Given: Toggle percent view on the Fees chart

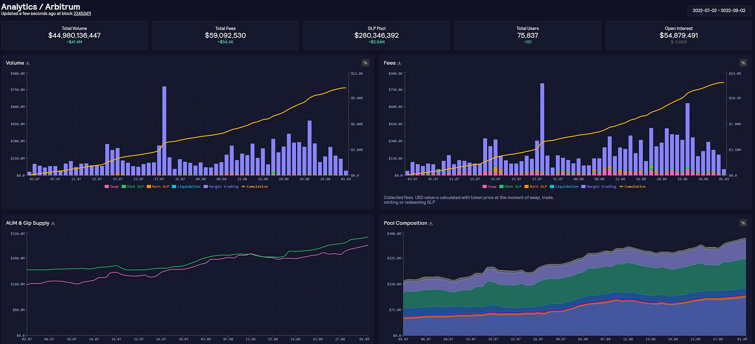Looking at the screenshot, I should 743,63.
